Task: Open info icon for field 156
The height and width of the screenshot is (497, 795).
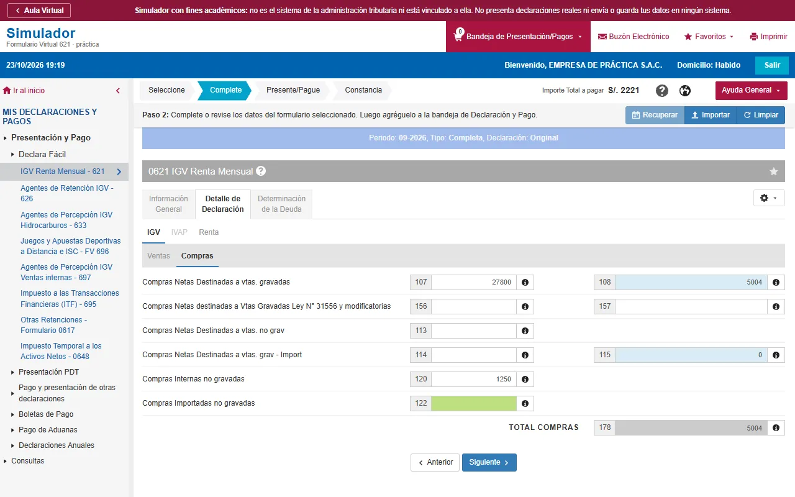Action: pyautogui.click(x=525, y=306)
